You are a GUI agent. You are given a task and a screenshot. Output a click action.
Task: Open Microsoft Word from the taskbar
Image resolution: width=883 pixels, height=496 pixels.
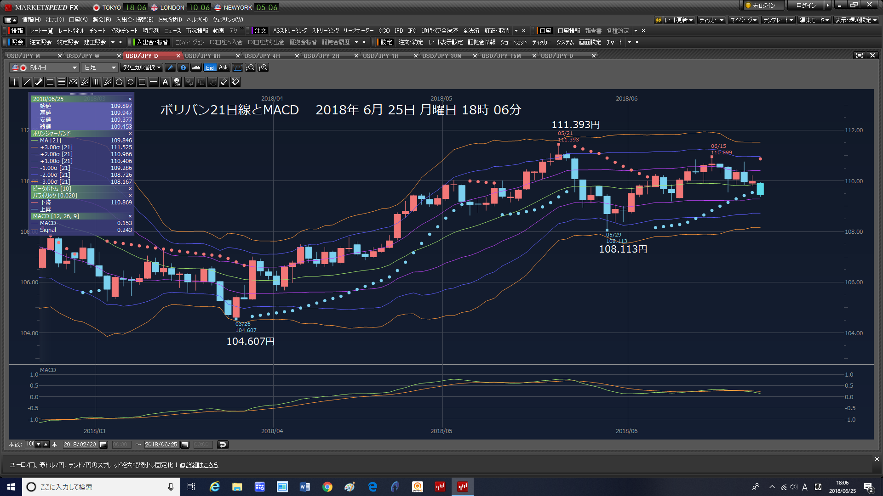point(304,487)
